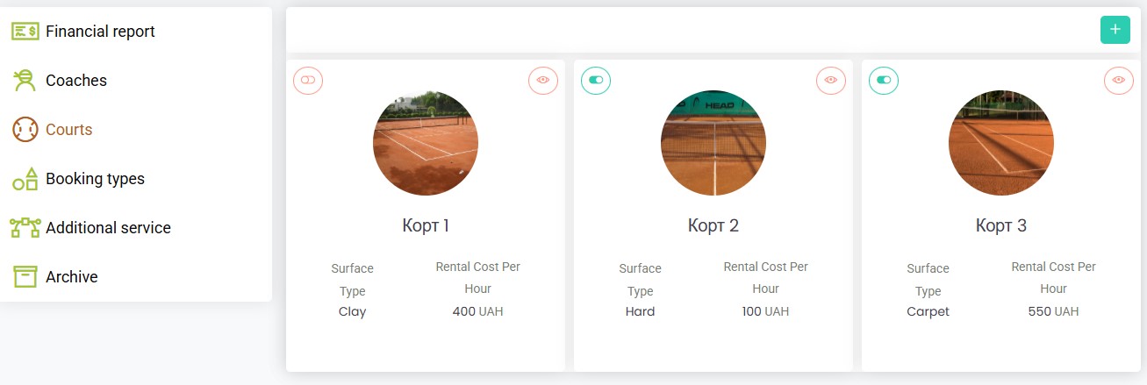Open the Booking types page

[x=95, y=179]
